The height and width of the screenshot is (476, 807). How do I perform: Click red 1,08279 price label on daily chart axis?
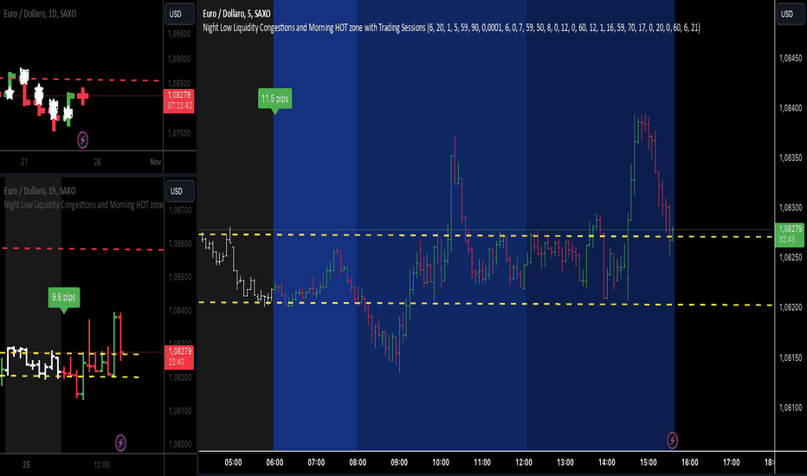(179, 100)
